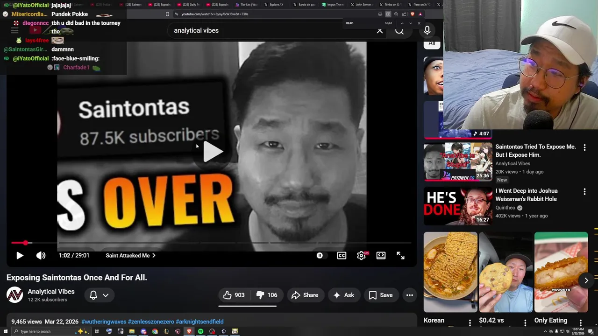Open 'Saintontas Tried To Expose Me' thumbnail
598x336 pixels.
(458, 162)
